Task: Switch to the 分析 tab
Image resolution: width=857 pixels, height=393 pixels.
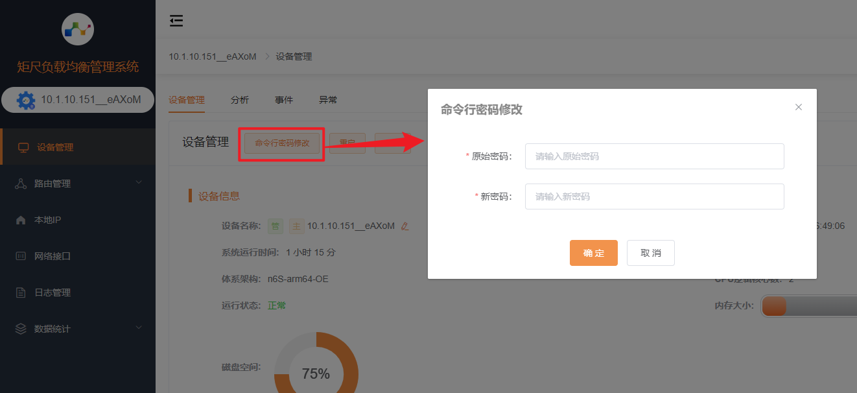Action: coord(240,99)
